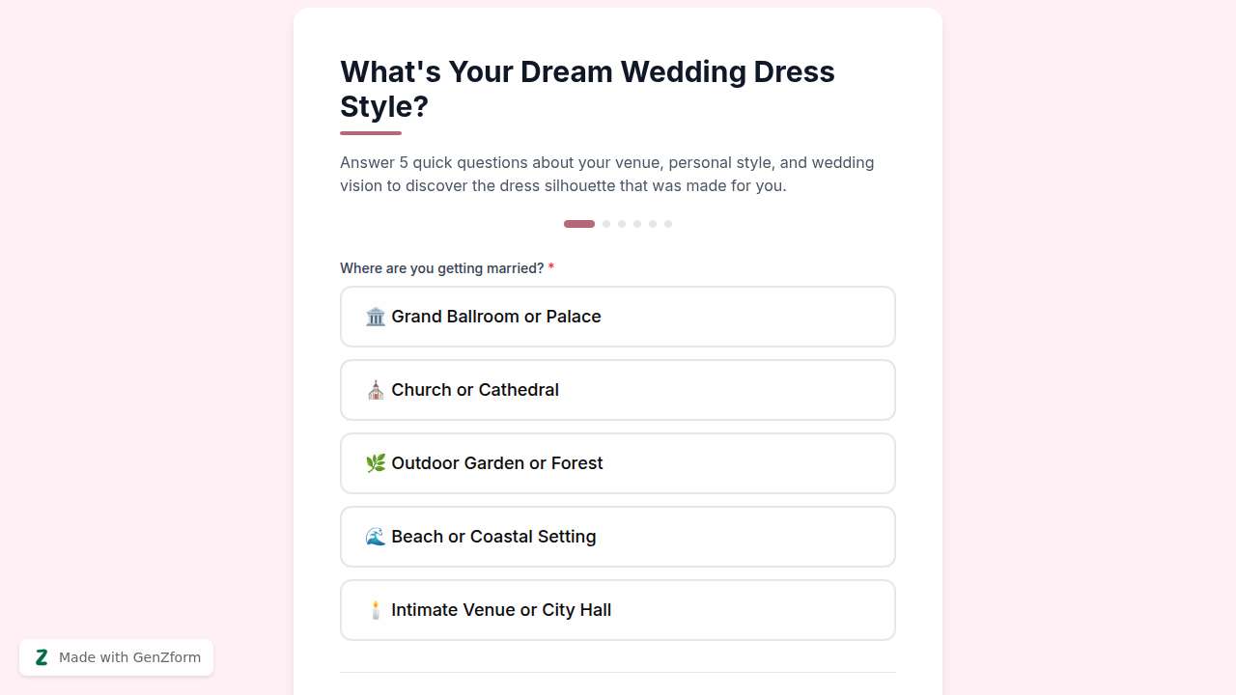Click the classical building emoji icon
Image resolution: width=1236 pixels, height=695 pixels.
point(376,317)
